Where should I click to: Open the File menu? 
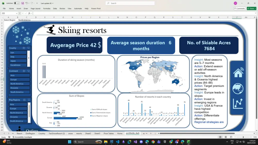tap(4, 8)
